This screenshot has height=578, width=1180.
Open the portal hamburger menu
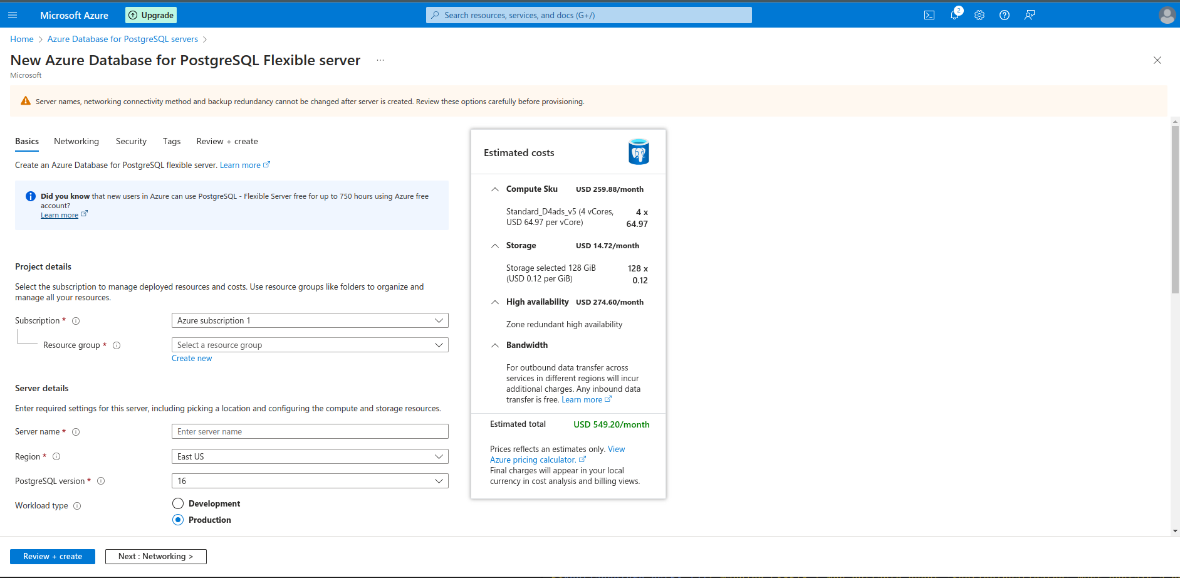tap(13, 15)
